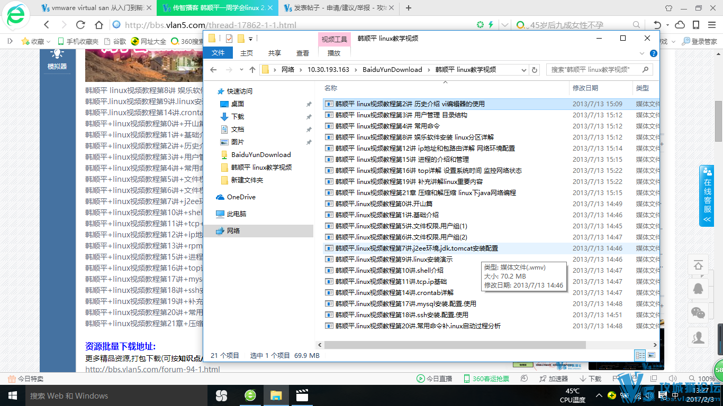Open 加速器 in browser status bar

(553, 379)
